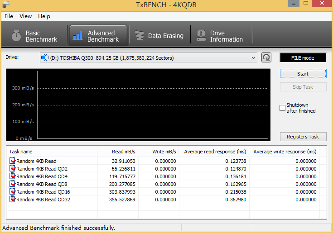333x233 pixels.
Task: Open the Drive selection dropdown arrow
Action: (253, 57)
